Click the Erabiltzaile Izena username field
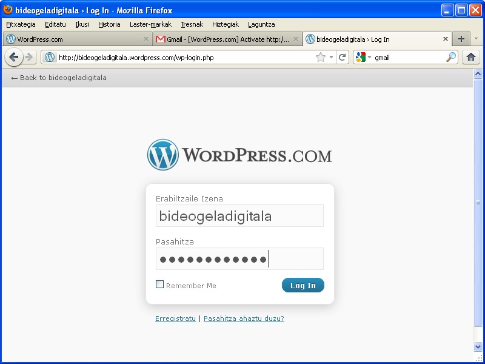Screen dimensions: 485x364 click(239, 216)
